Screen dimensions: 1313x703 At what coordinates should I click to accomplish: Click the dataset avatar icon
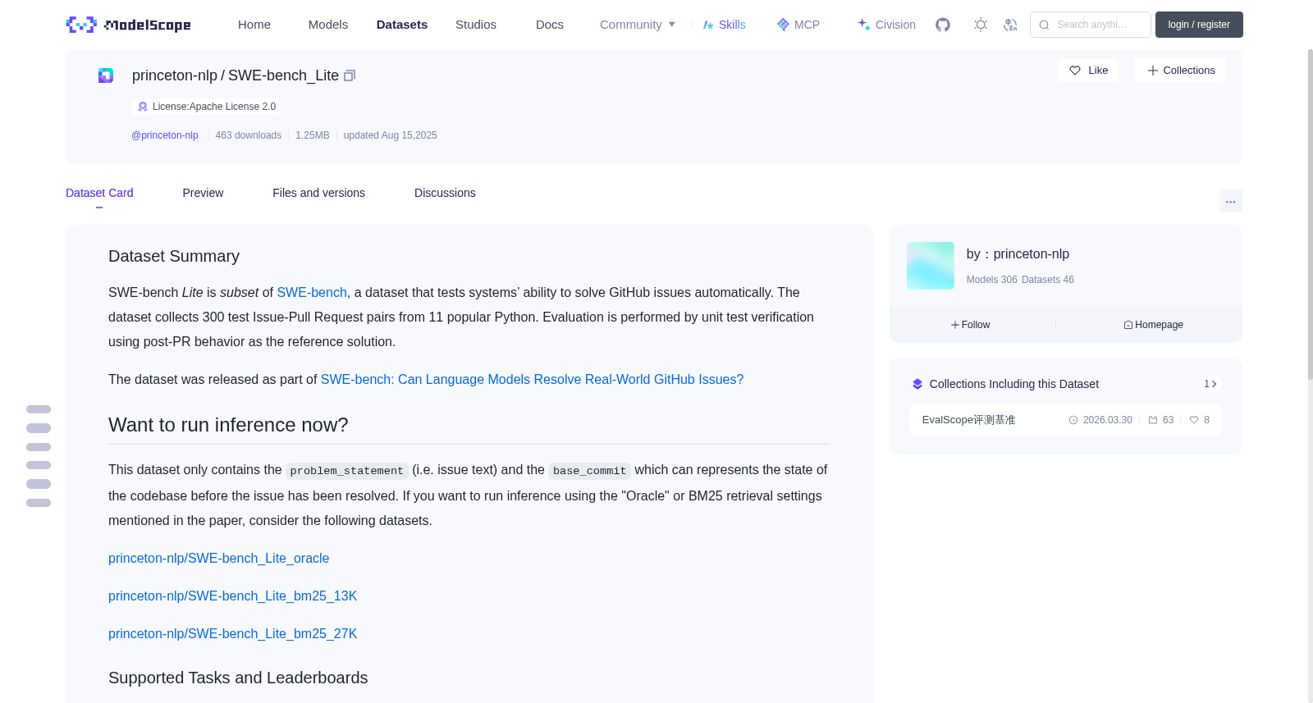coord(106,75)
